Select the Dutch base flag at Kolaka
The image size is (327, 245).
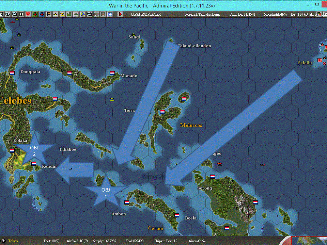(x=12, y=151)
